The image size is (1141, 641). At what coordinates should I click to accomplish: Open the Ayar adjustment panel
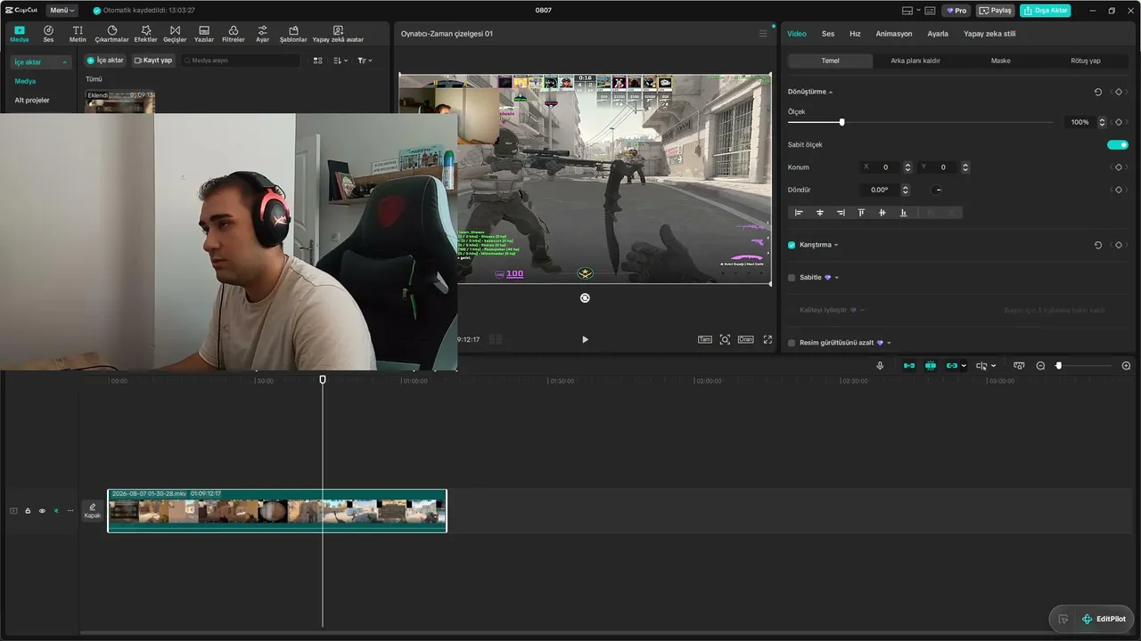click(262, 34)
